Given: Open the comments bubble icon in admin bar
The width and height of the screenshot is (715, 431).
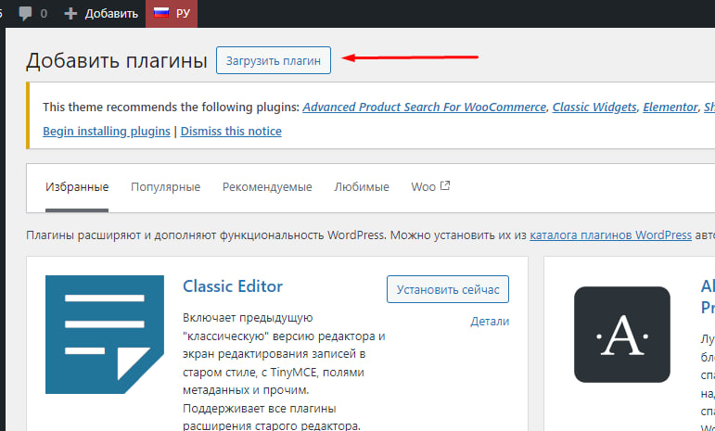Looking at the screenshot, I should click(25, 13).
